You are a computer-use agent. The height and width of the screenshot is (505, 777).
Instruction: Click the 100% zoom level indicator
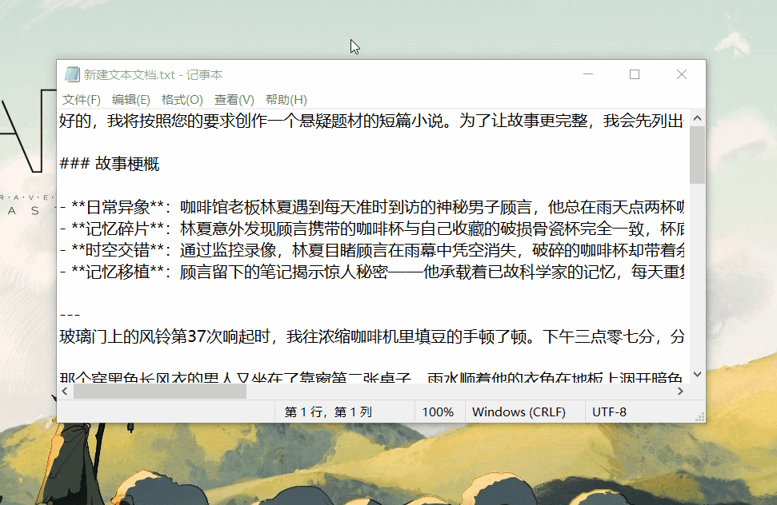click(x=439, y=412)
